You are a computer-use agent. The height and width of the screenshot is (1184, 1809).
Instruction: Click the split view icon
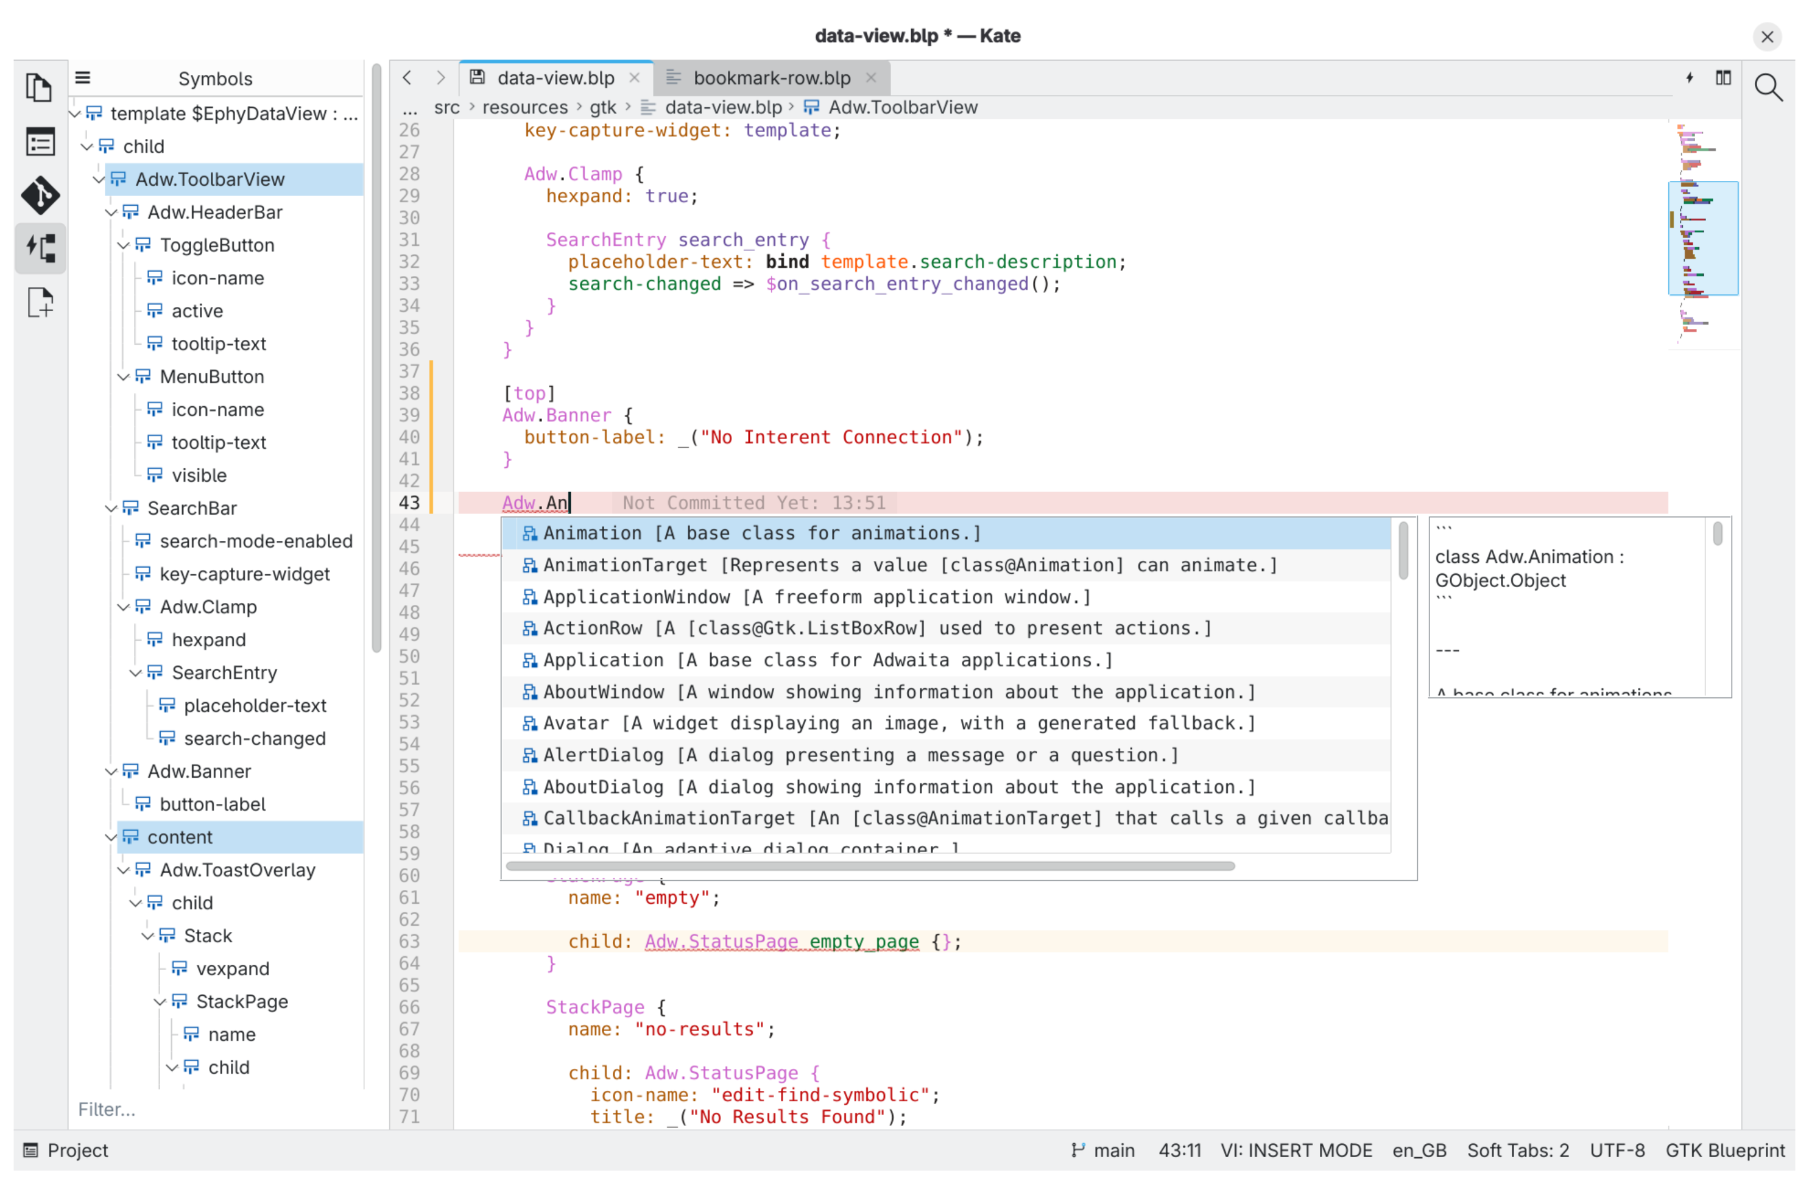tap(1723, 77)
